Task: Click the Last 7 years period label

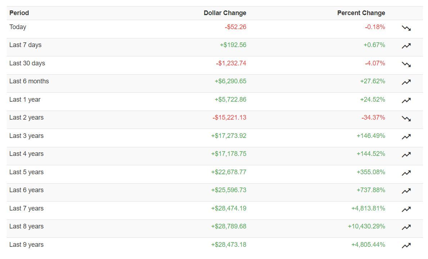Action: tap(26, 208)
